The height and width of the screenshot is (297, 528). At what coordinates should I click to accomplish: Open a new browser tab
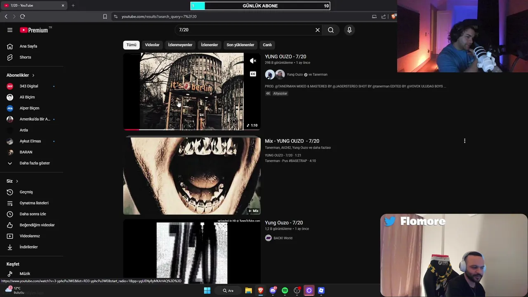73,5
